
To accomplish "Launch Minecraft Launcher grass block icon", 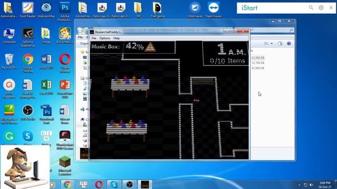I will 65,166.
